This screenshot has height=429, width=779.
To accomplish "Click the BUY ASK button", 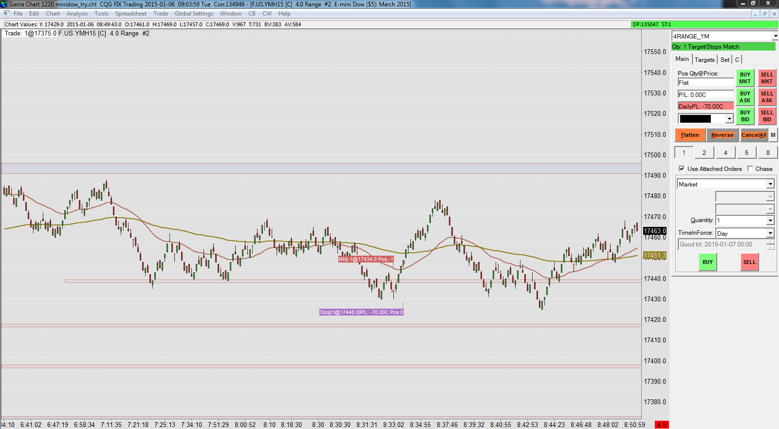I will [745, 97].
